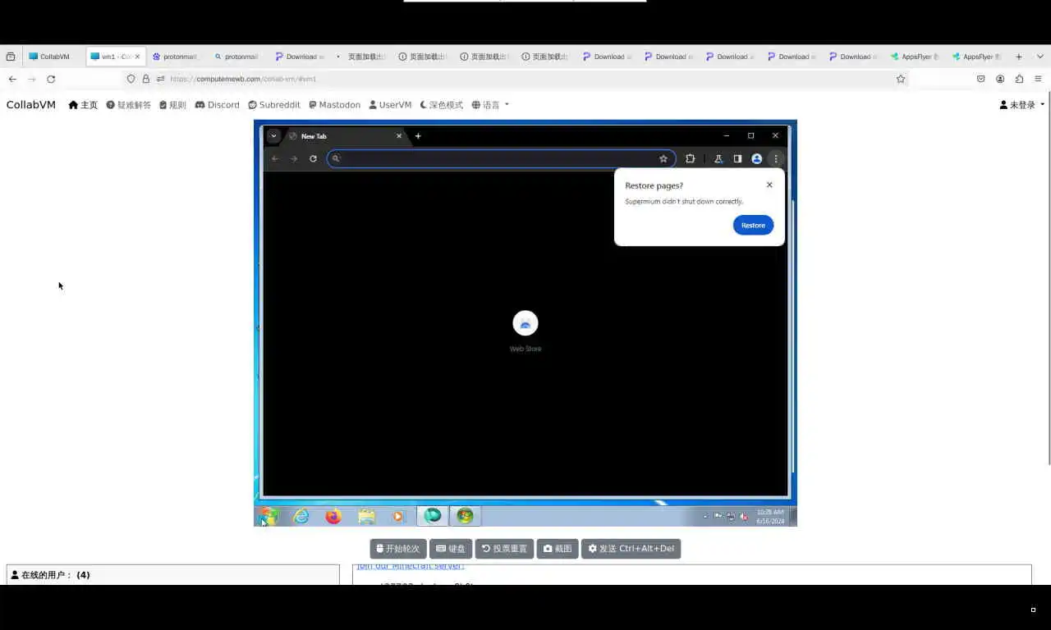Focus the Supermium address bar
Screen dimensions: 1051x630
(x=501, y=158)
